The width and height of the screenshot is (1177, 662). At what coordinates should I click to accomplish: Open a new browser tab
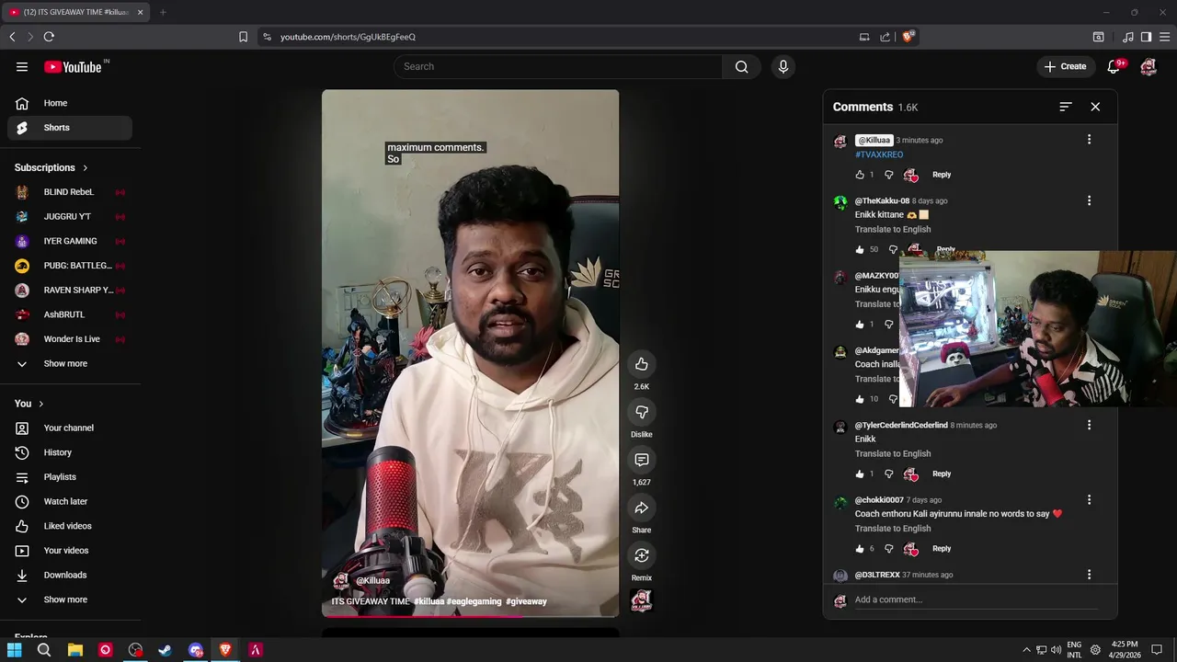163,12
